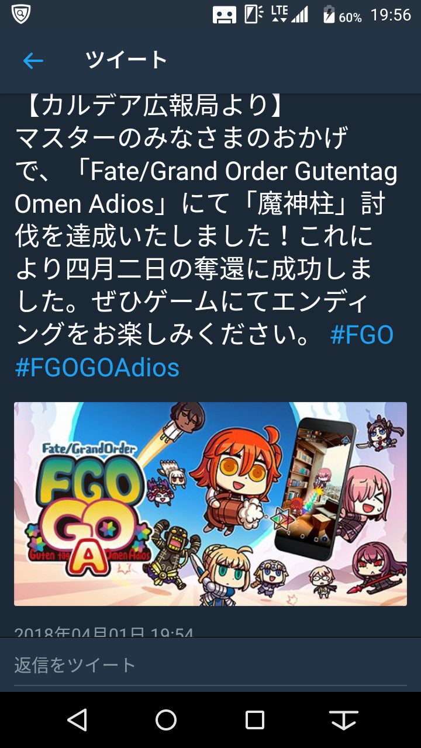Image resolution: width=421 pixels, height=748 pixels.
Task: Tap the Android back navigation button
Action: click(x=77, y=720)
